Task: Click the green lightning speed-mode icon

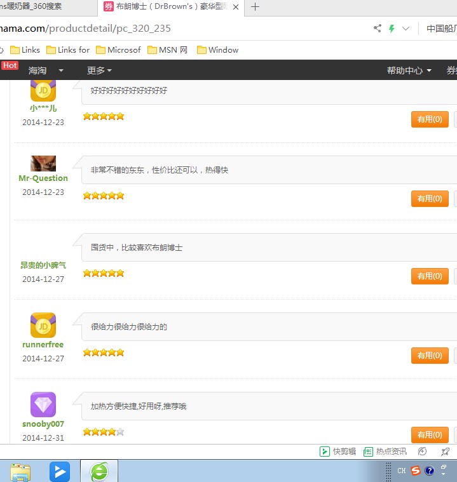Action: point(392,29)
